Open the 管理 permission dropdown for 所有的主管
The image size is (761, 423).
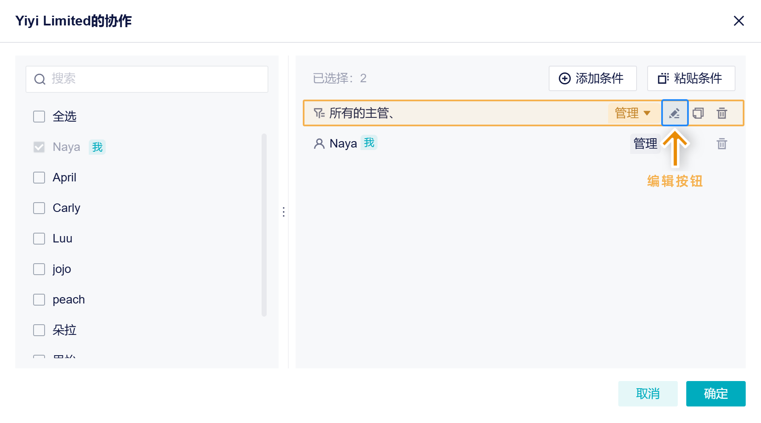[x=633, y=113]
